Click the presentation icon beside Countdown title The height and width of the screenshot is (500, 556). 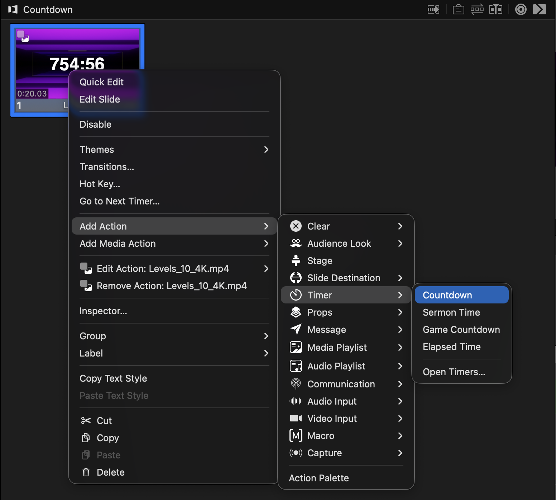[13, 9]
